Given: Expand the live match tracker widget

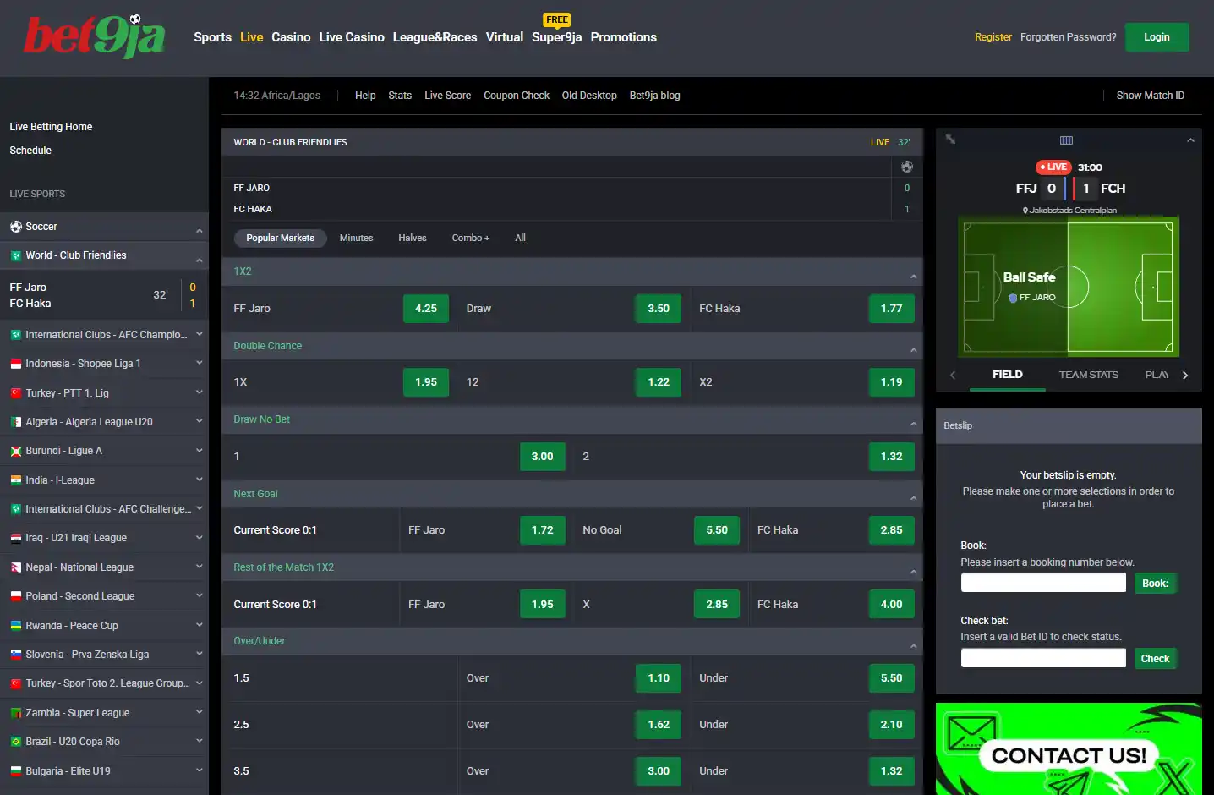Looking at the screenshot, I should (950, 140).
